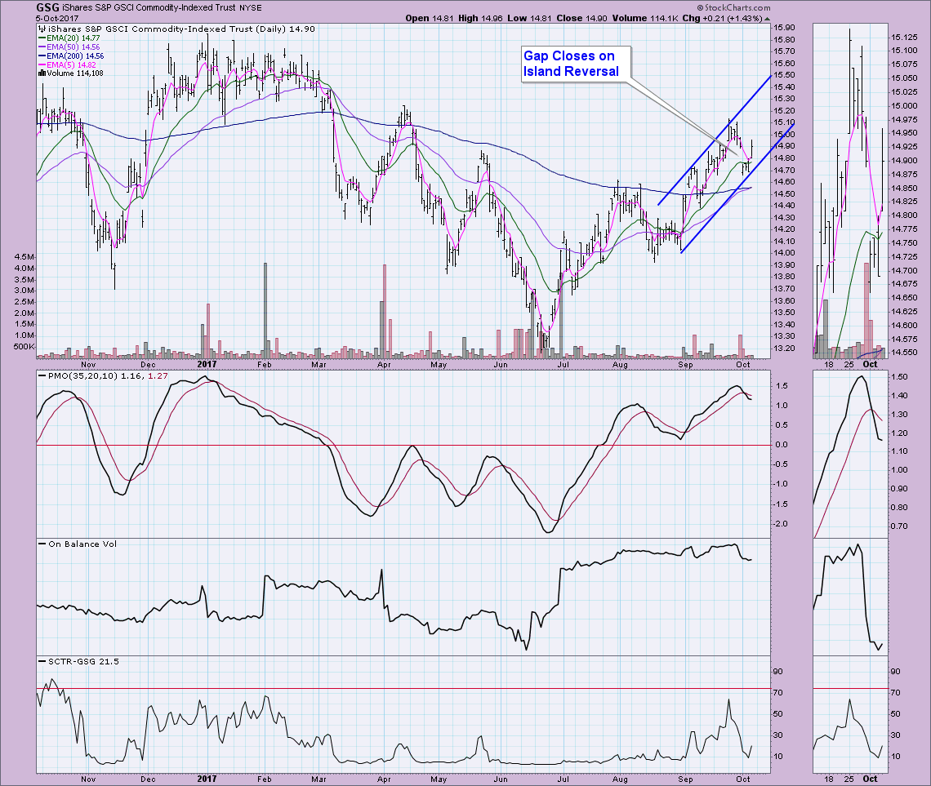The image size is (931, 786).
Task: Click the Chg +0.21 (+1.43%) readout
Action: 723,19
